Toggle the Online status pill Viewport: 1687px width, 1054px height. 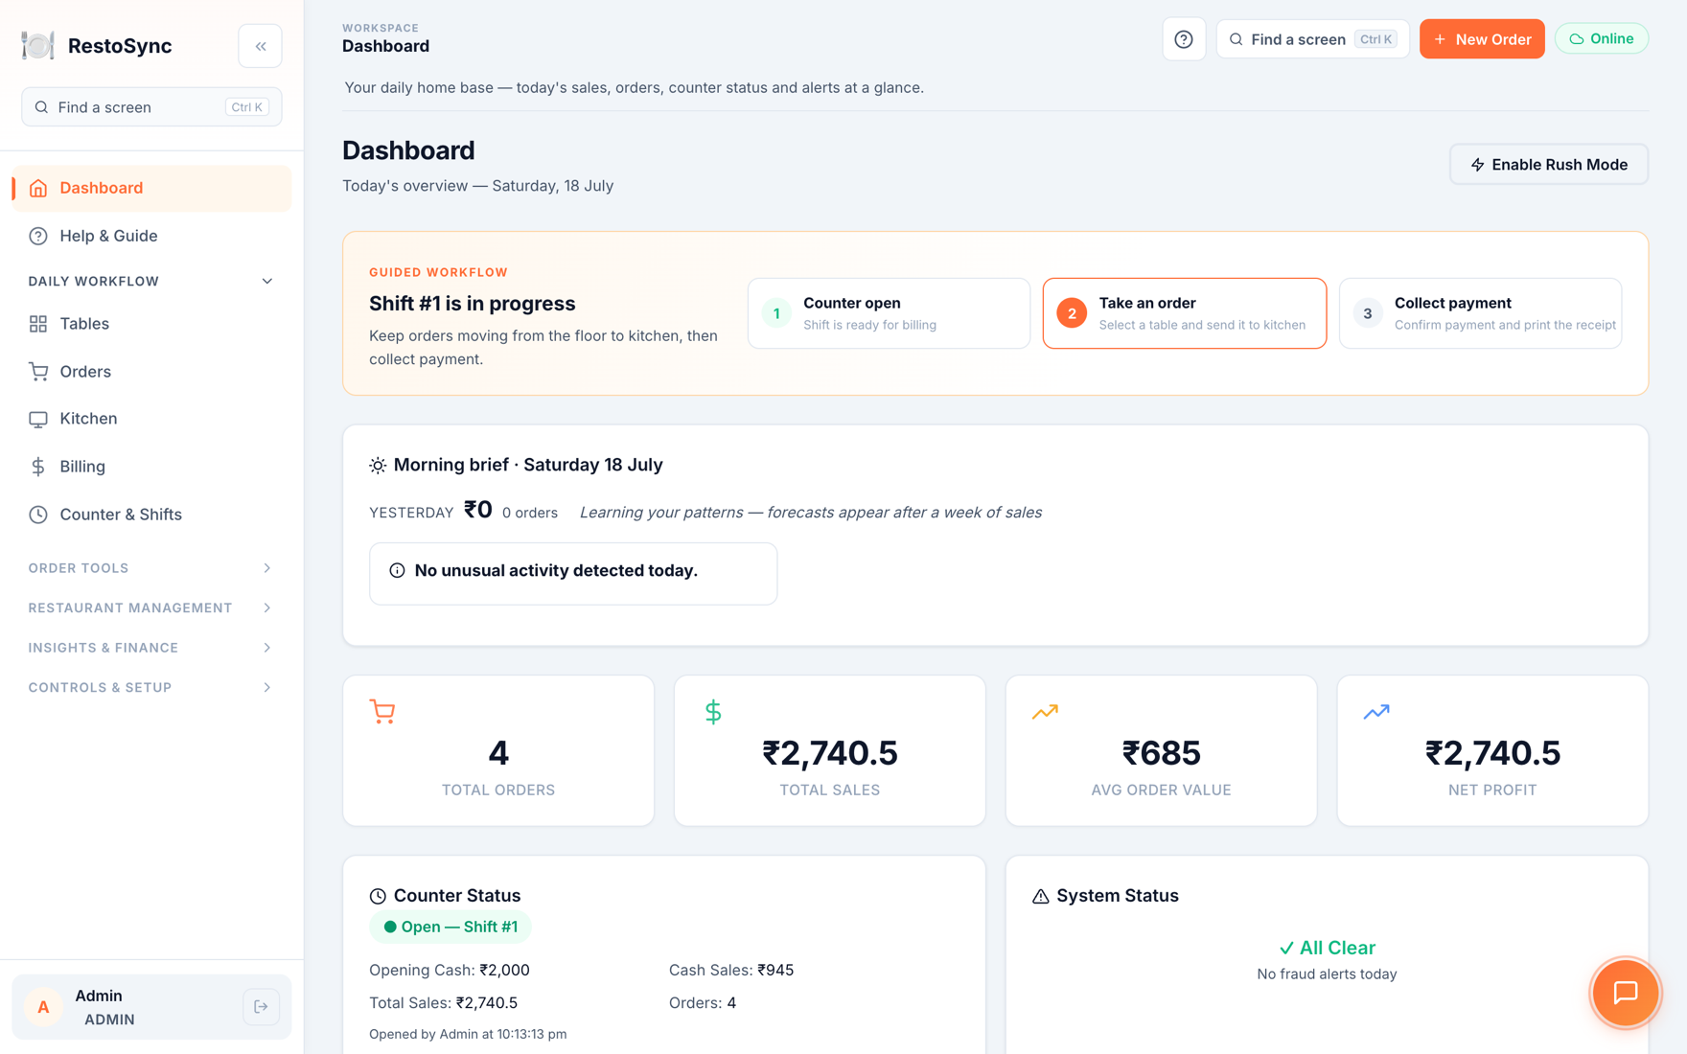pyautogui.click(x=1602, y=39)
